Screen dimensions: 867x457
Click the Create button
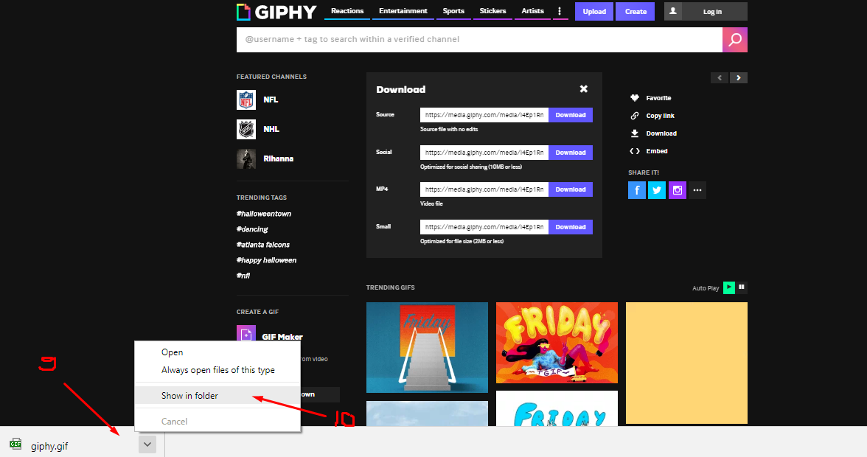pos(636,12)
